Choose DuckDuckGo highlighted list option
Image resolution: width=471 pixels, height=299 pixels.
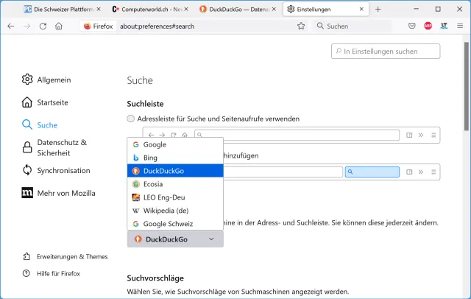click(x=175, y=171)
